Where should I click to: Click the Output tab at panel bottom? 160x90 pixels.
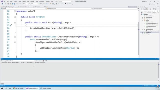pos(2,83)
